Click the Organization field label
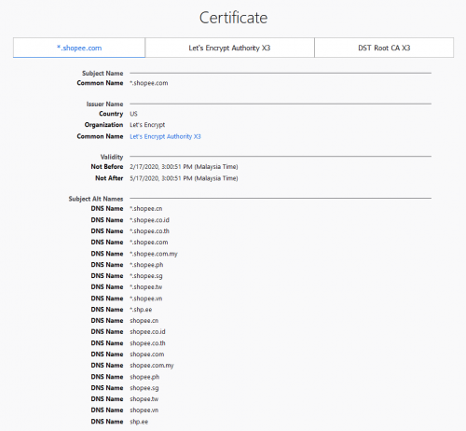This screenshot has width=466, height=431. click(103, 125)
